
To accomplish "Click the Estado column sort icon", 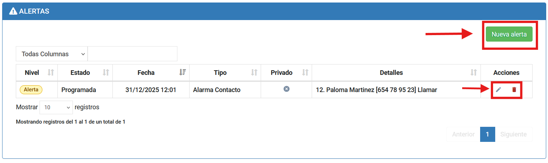I will click(x=106, y=73).
